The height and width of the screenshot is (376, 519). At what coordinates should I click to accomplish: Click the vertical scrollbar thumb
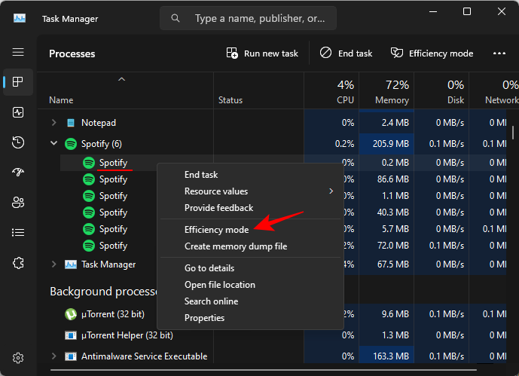tap(513, 133)
